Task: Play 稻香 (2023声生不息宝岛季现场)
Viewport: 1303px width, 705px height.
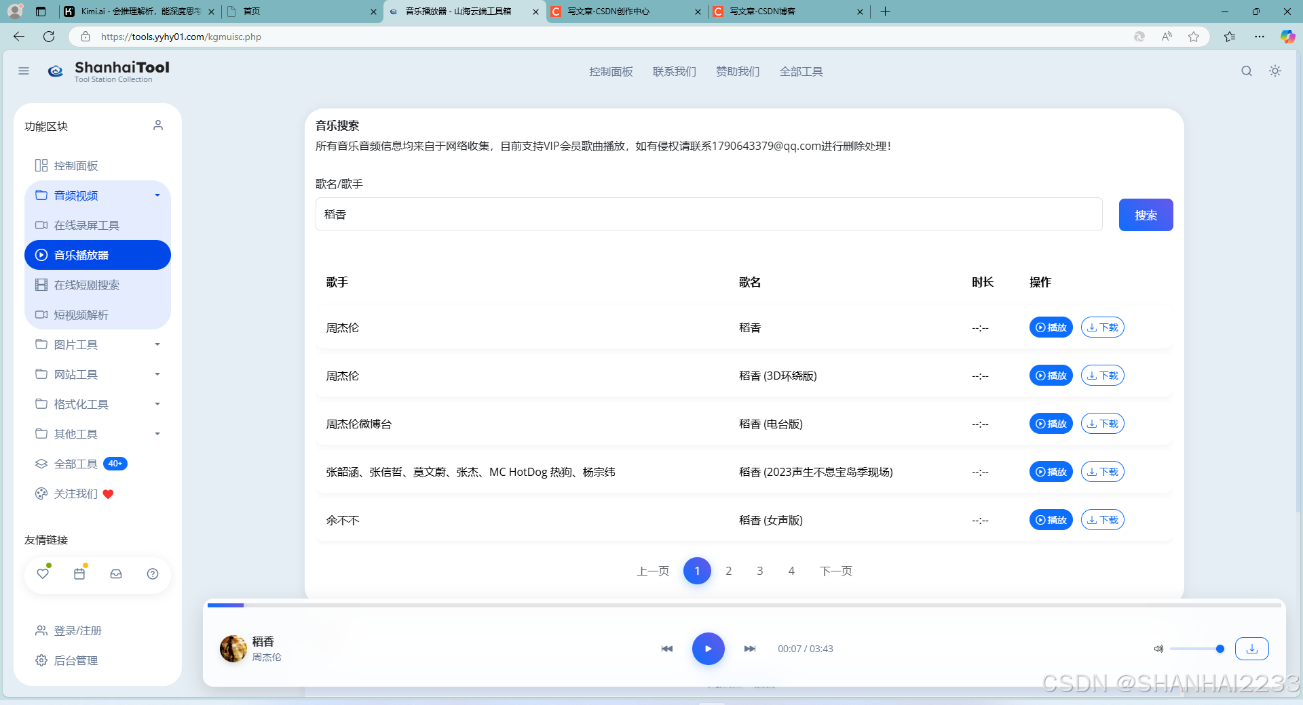Action: (x=1051, y=472)
